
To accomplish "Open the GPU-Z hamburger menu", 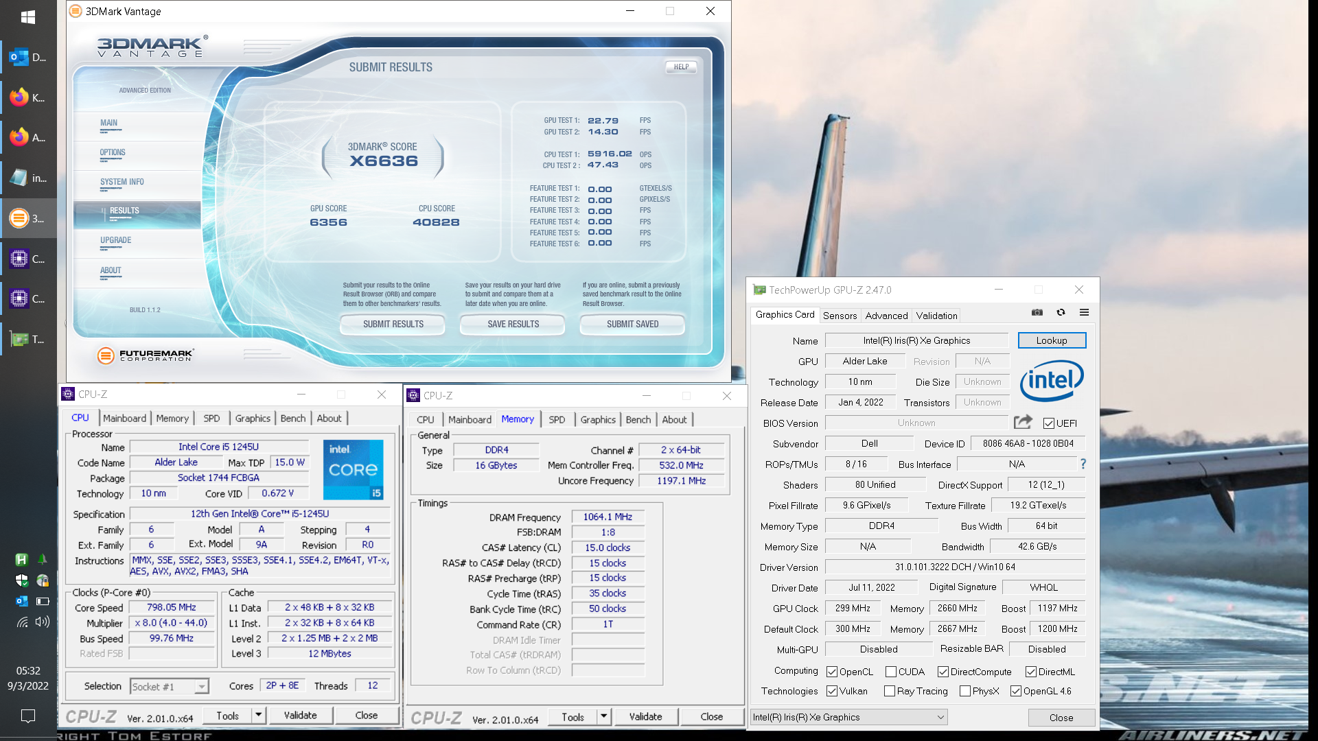I will (1085, 312).
